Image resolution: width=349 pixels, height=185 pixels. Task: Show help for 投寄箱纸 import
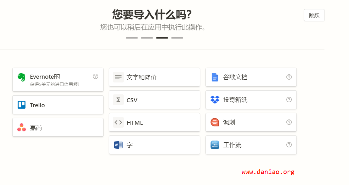point(289,100)
